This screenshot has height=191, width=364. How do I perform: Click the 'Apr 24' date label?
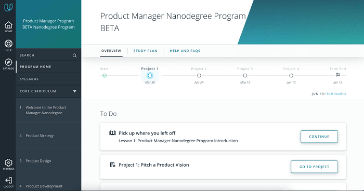pyautogui.click(x=199, y=83)
